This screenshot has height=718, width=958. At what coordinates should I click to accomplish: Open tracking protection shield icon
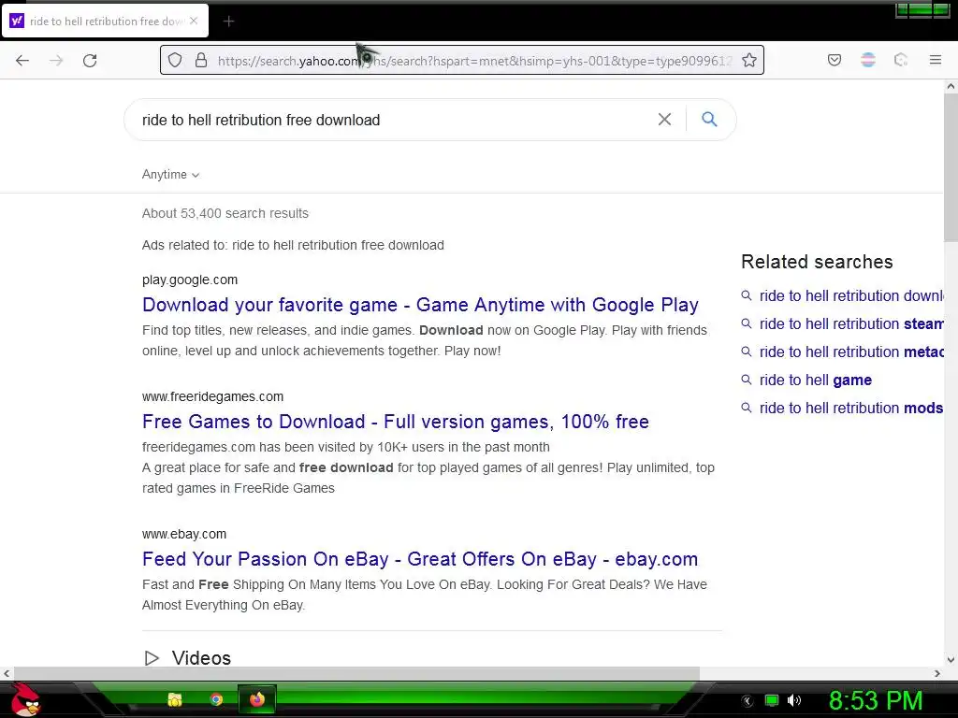[175, 60]
